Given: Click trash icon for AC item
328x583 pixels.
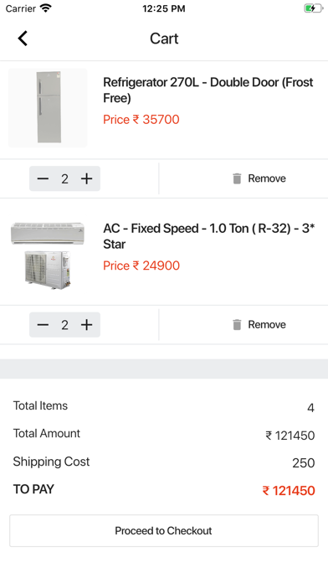Looking at the screenshot, I should (x=237, y=325).
